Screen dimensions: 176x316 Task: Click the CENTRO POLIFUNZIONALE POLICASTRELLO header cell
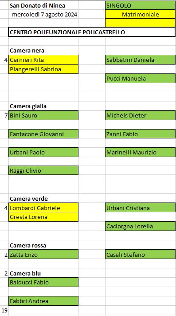[x=92, y=32]
